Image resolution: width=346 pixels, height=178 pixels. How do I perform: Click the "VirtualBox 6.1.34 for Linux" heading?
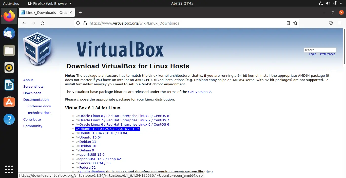(92, 108)
